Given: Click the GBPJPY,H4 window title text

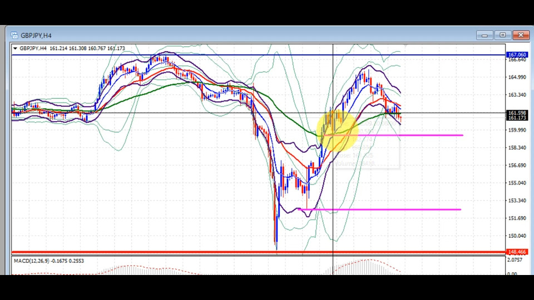Looking at the screenshot, I should (36, 36).
